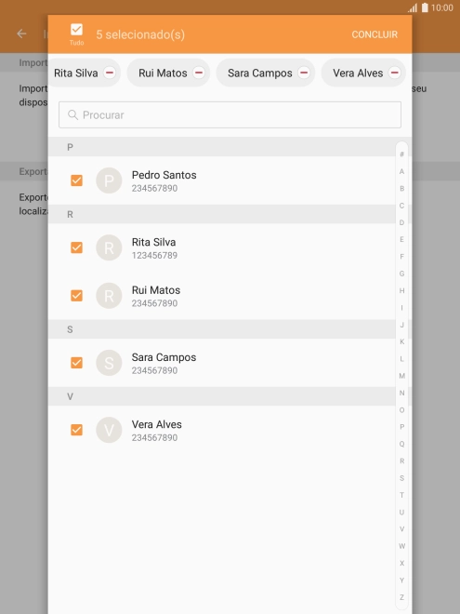Uncheck Rui Matos checkbox

76,296
